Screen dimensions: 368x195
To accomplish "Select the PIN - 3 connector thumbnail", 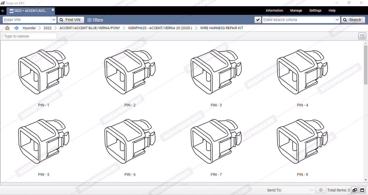I will coord(216,72).
